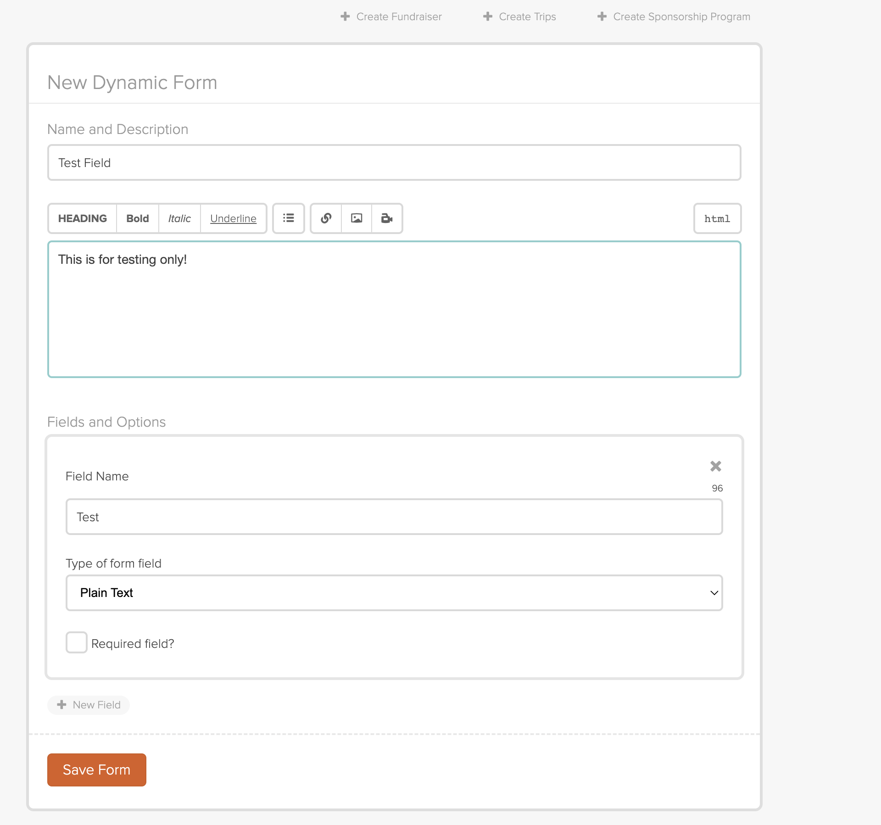Image resolution: width=881 pixels, height=825 pixels.
Task: Click the plus icon beside Create Sponsorship Program
Action: click(x=602, y=17)
